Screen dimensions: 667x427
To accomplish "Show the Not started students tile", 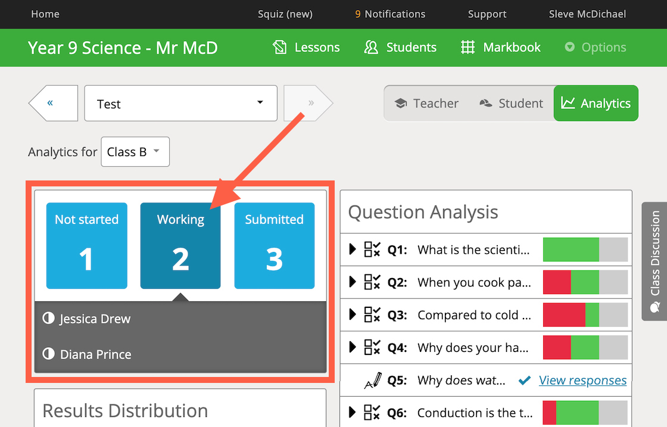I will [x=87, y=246].
